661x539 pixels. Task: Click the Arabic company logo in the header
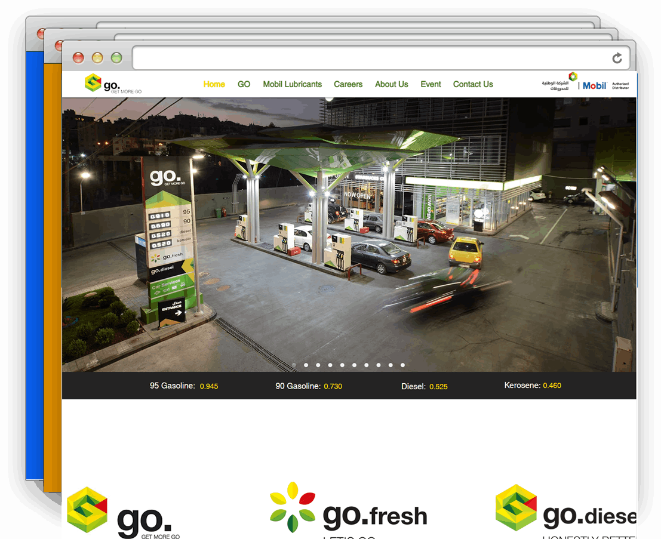559,82
